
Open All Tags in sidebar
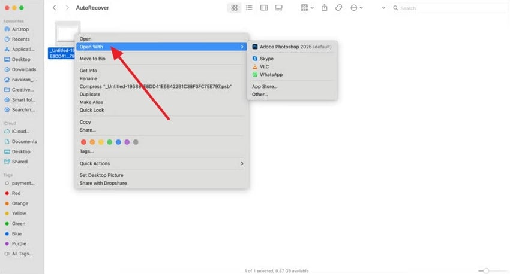(22, 254)
